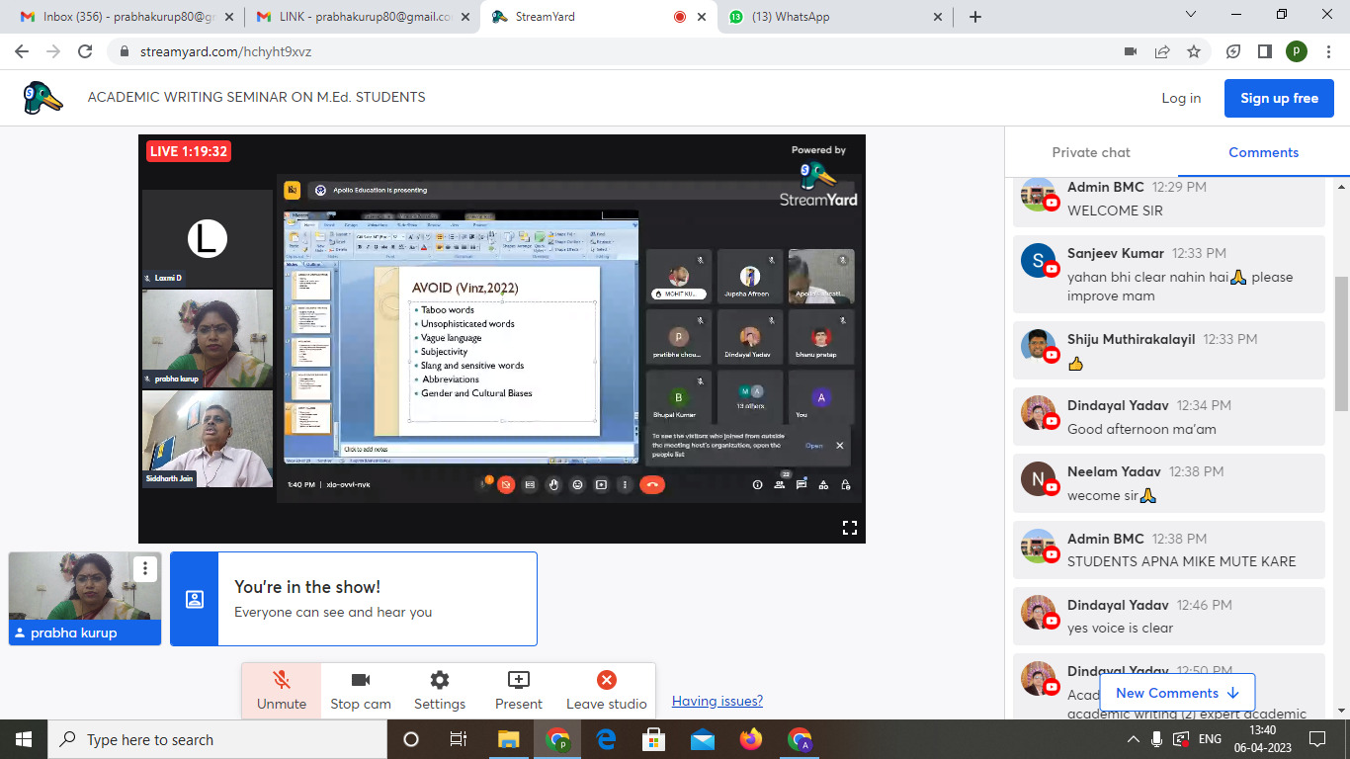
Task: Reload the StreamYard page
Action: click(85, 51)
